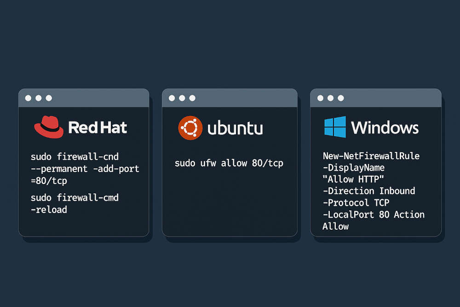This screenshot has height=307, width=460.
Task: Click the Red Hat window title bar
Action: coord(84,98)
